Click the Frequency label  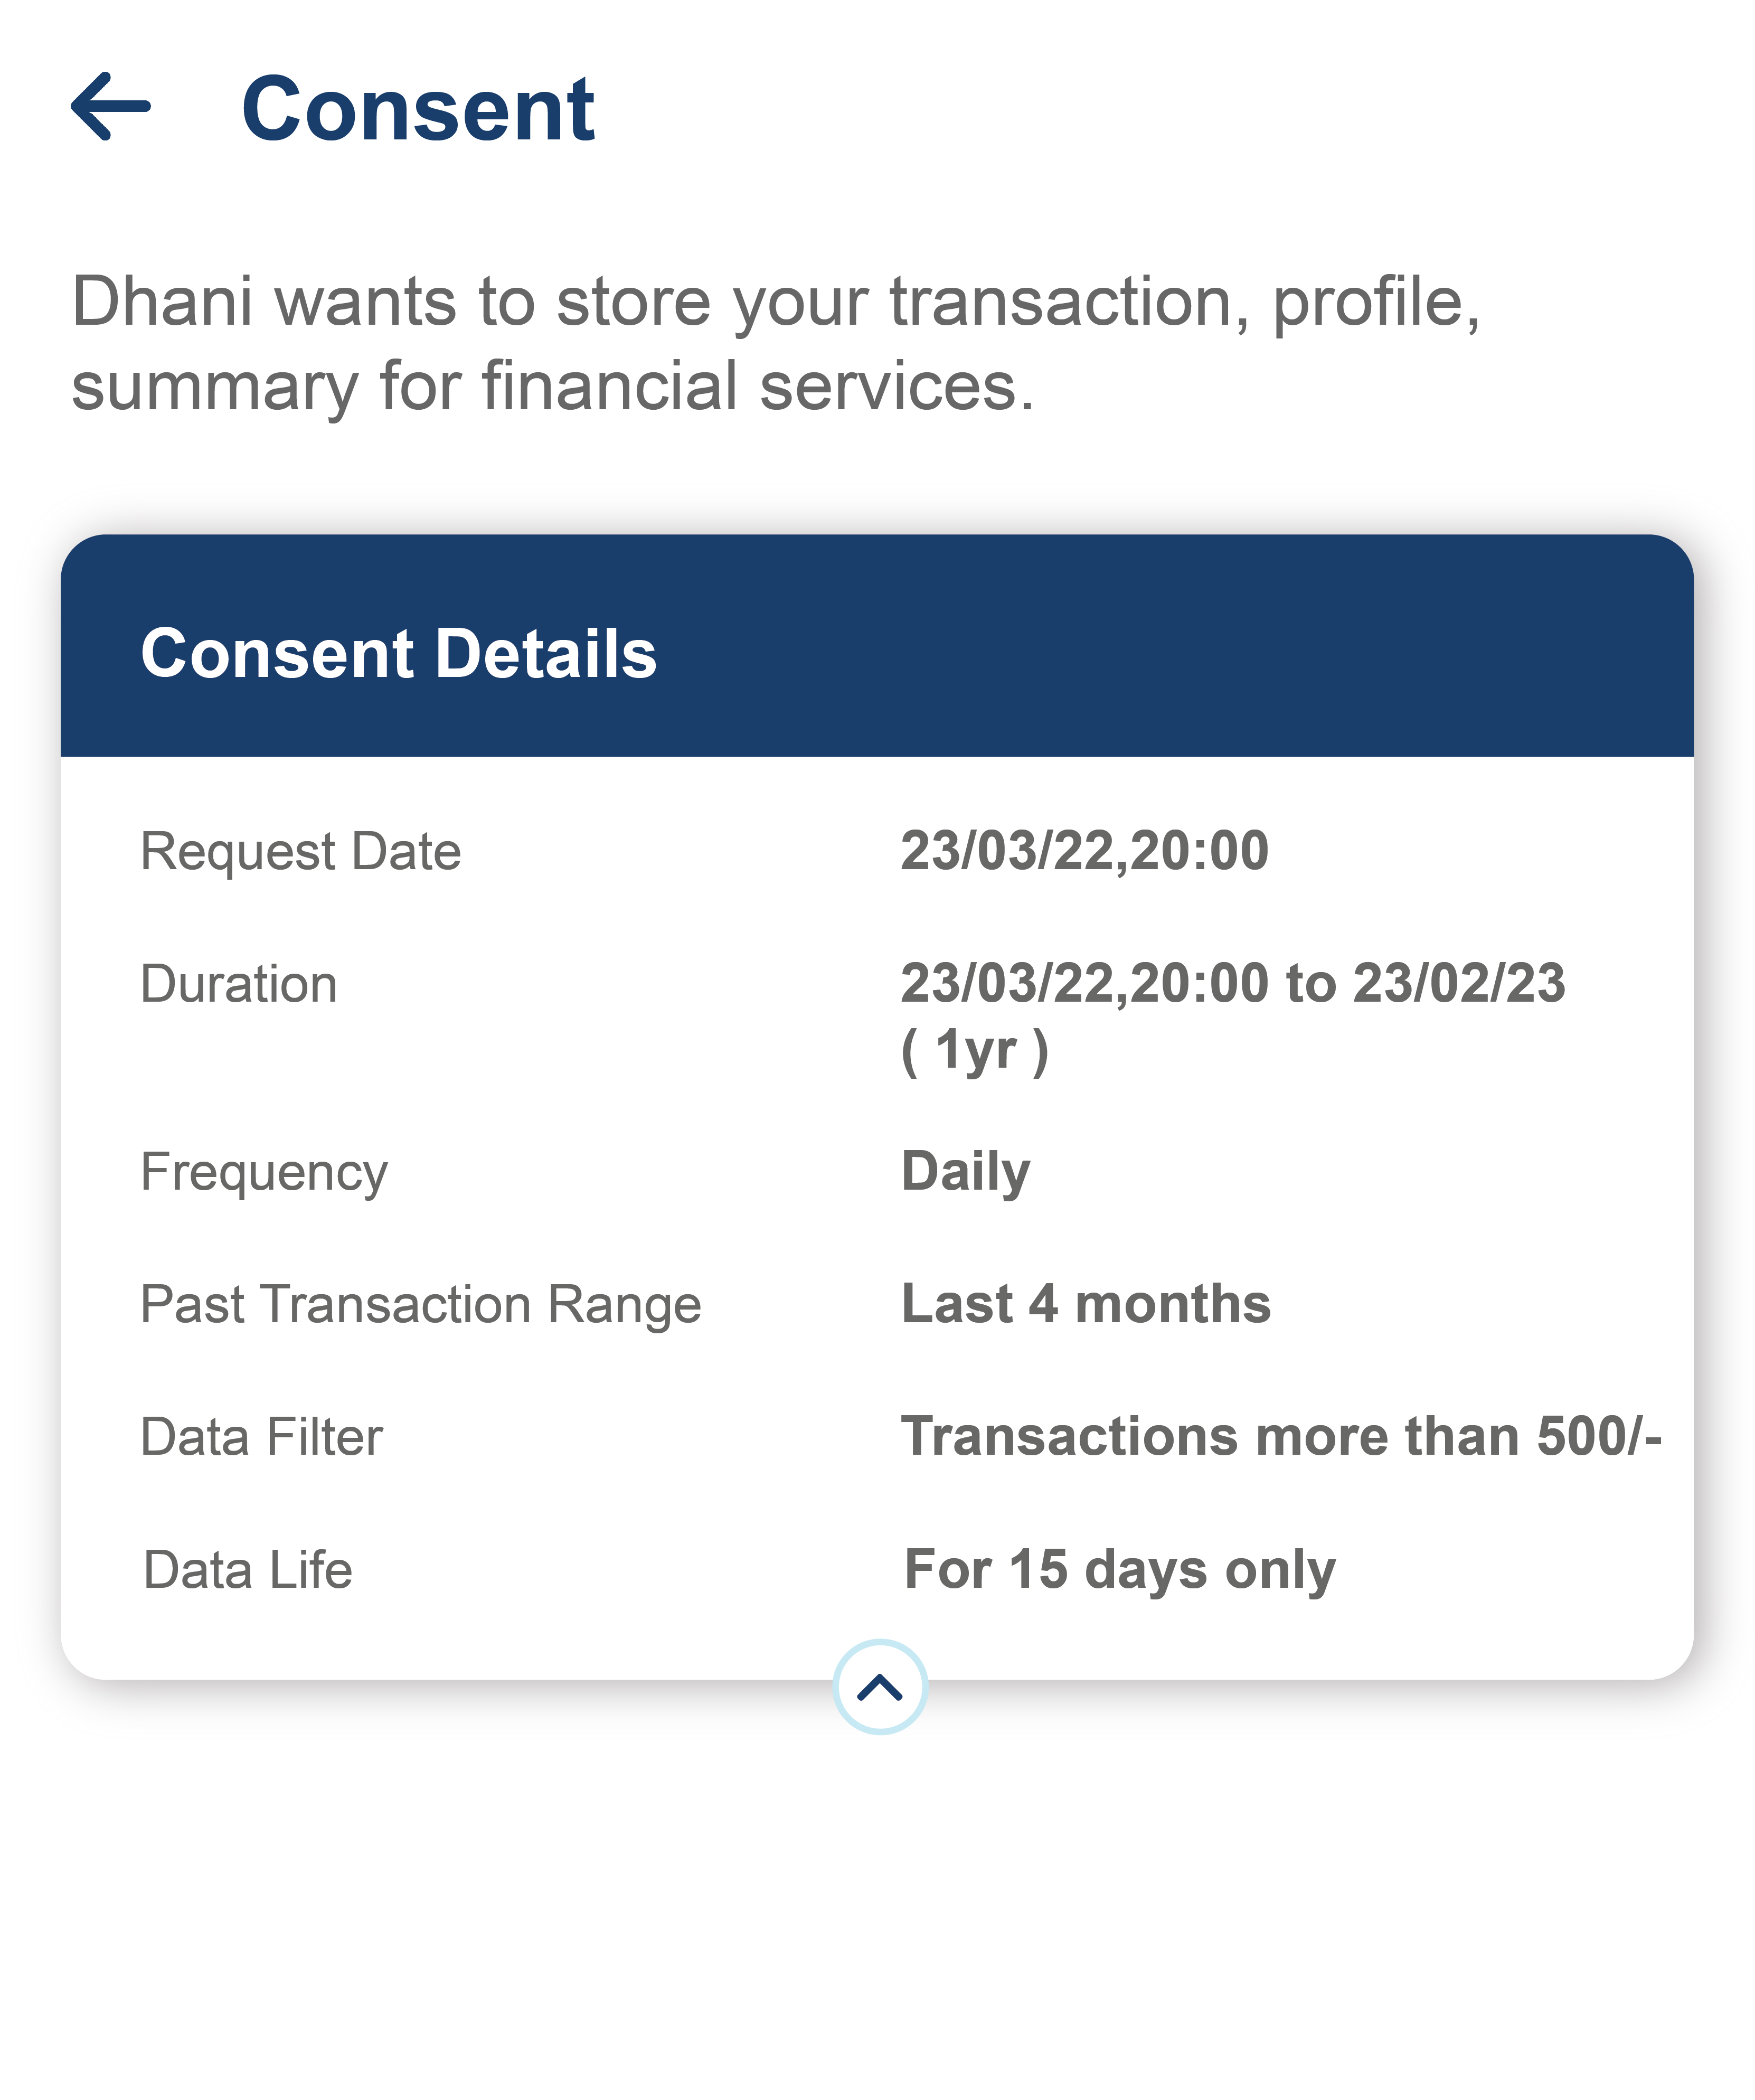263,1173
